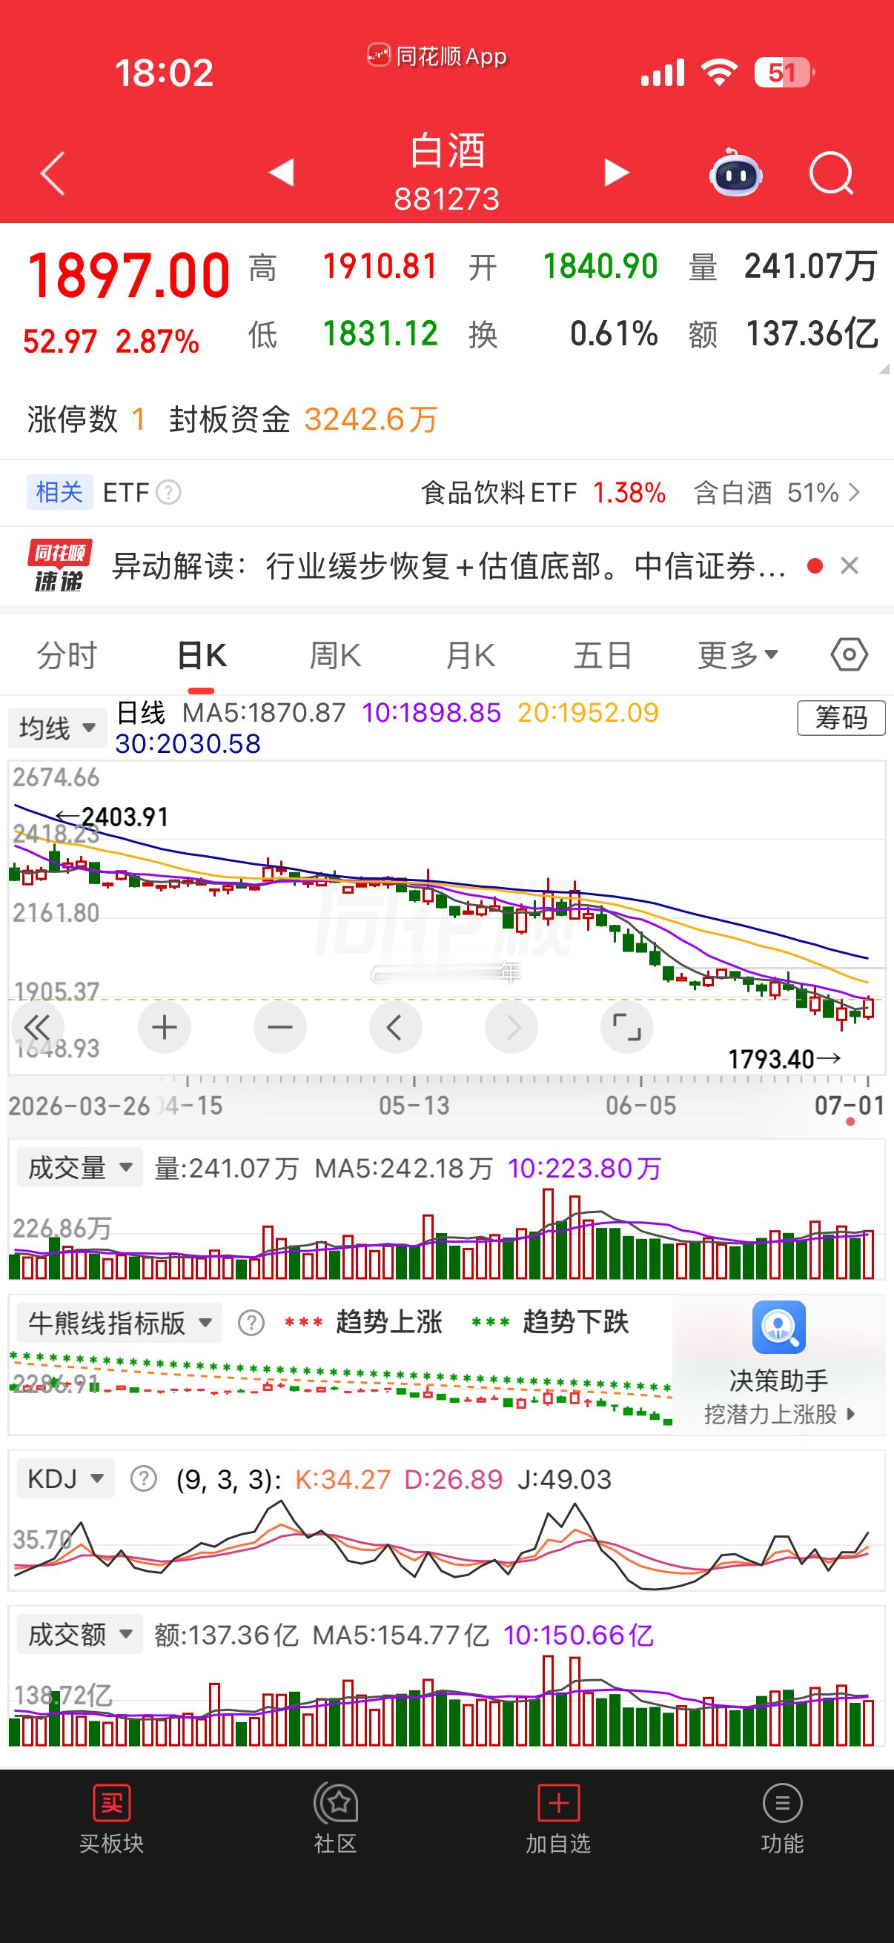This screenshot has height=1943, width=894.
Task: Expand chart to fullscreen
Action: pos(627,1027)
